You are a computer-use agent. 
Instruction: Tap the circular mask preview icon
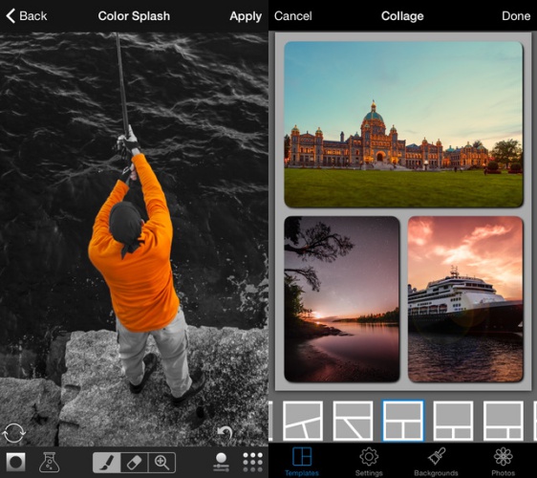coord(15,463)
